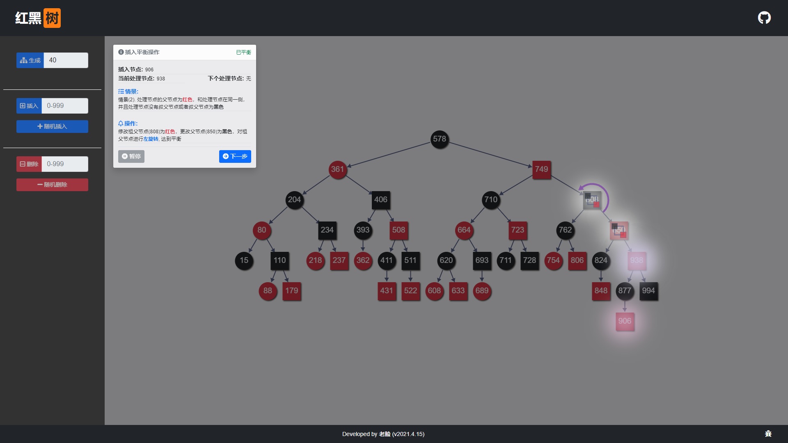The width and height of the screenshot is (788, 443).
Task: Click the 生成 generate button
Action: tap(30, 60)
